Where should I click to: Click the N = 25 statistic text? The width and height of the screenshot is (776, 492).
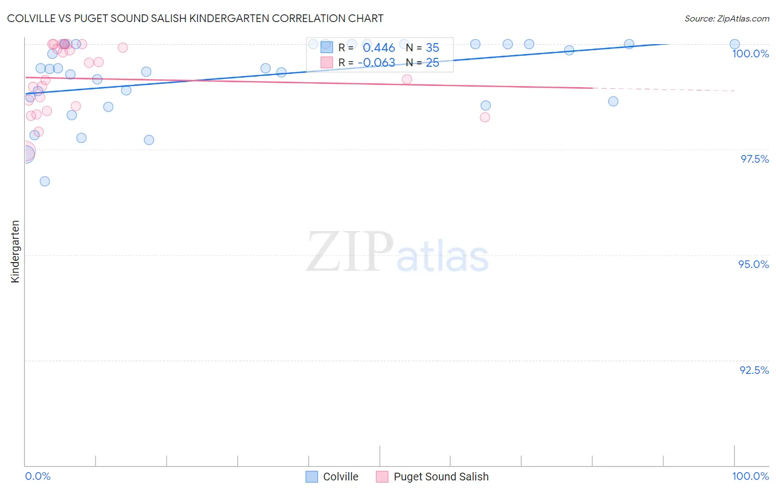[423, 62]
